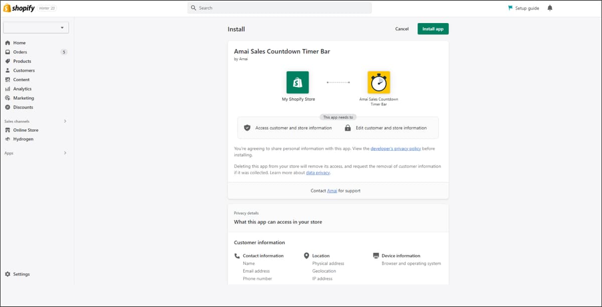This screenshot has width=602, height=307.
Task: Click 'Edit customer and store information' text
Action: tap(391, 128)
